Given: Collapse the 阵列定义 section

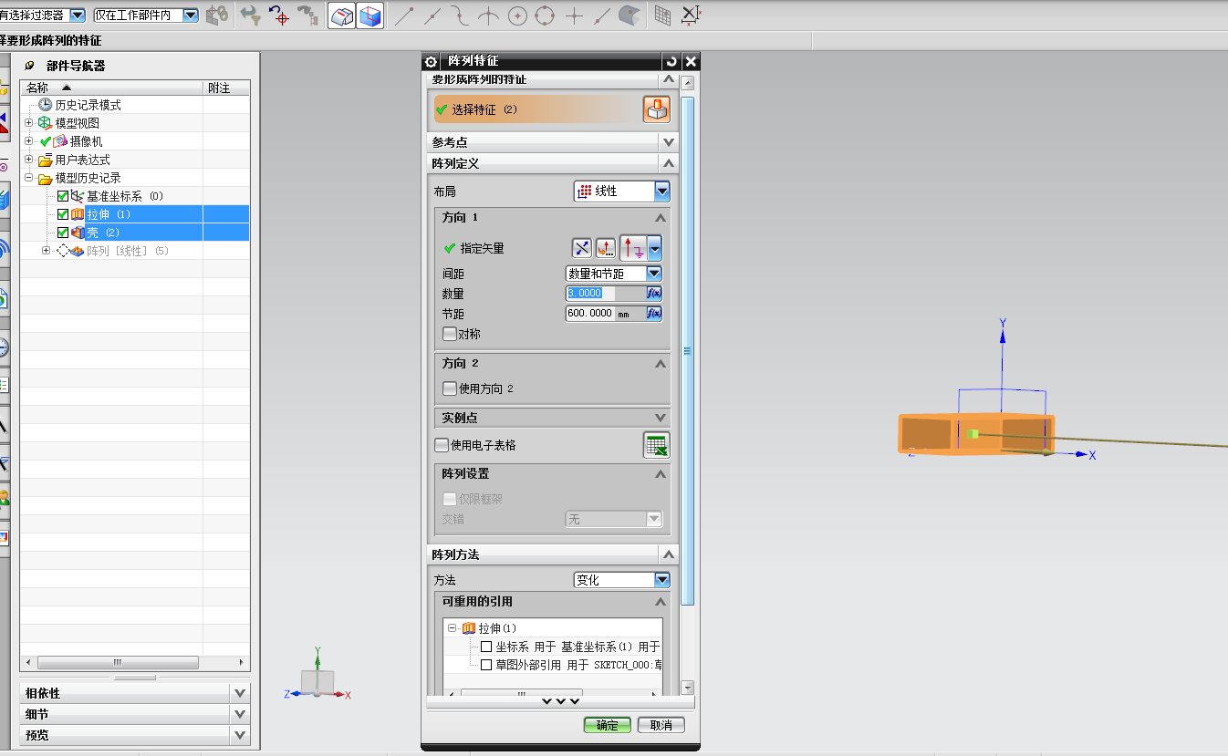Looking at the screenshot, I should pyautogui.click(x=669, y=163).
